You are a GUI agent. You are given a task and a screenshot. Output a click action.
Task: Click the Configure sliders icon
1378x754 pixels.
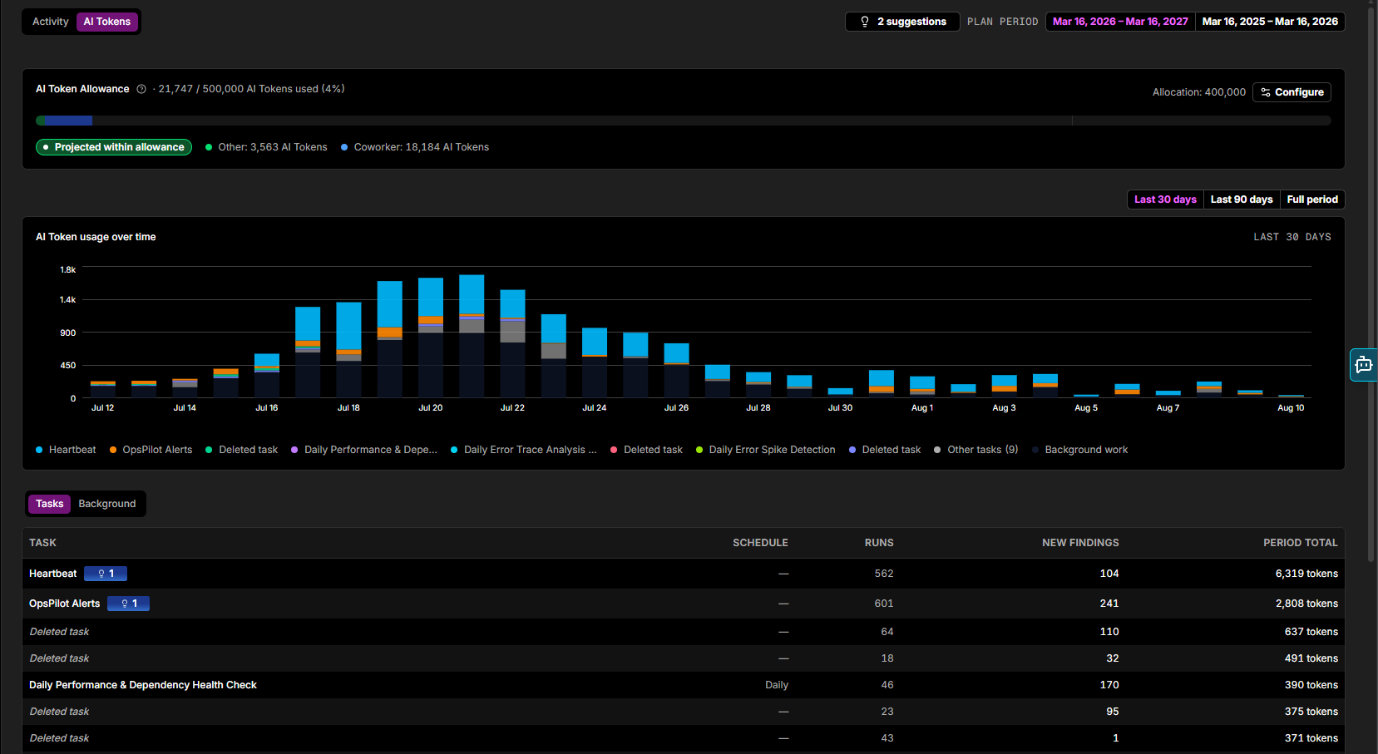1266,92
